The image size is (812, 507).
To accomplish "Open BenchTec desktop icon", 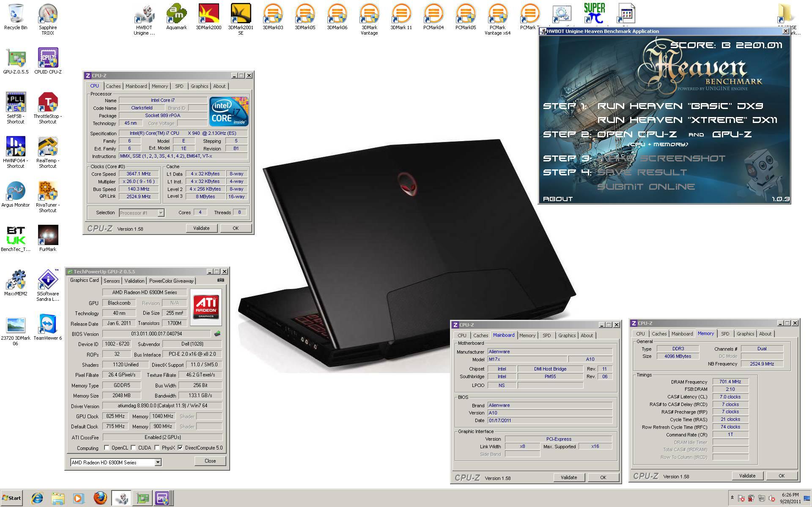I will 16,239.
